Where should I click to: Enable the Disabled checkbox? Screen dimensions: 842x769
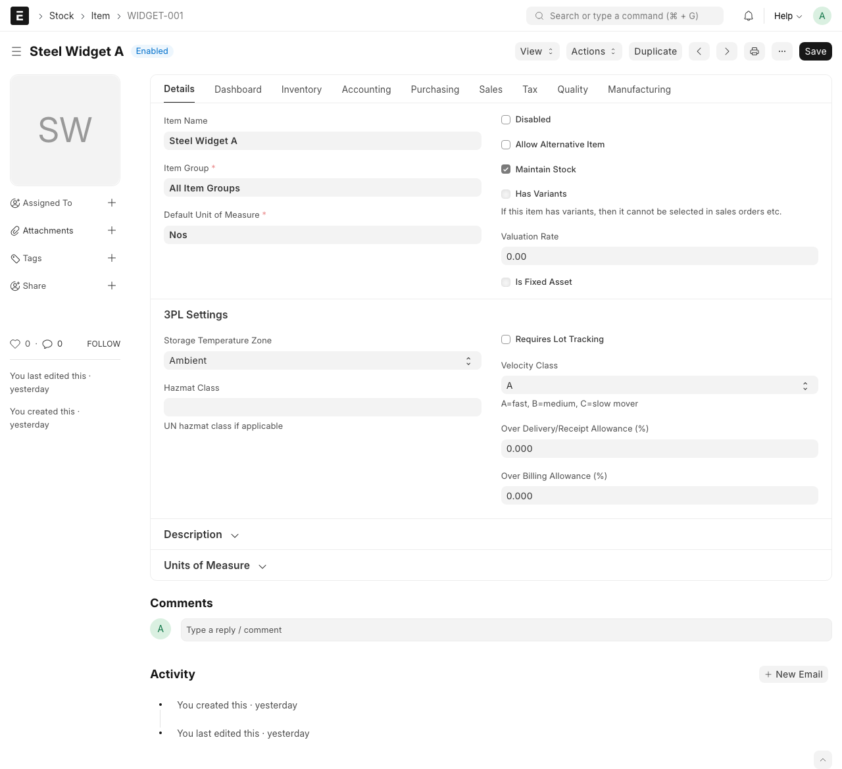click(x=506, y=120)
